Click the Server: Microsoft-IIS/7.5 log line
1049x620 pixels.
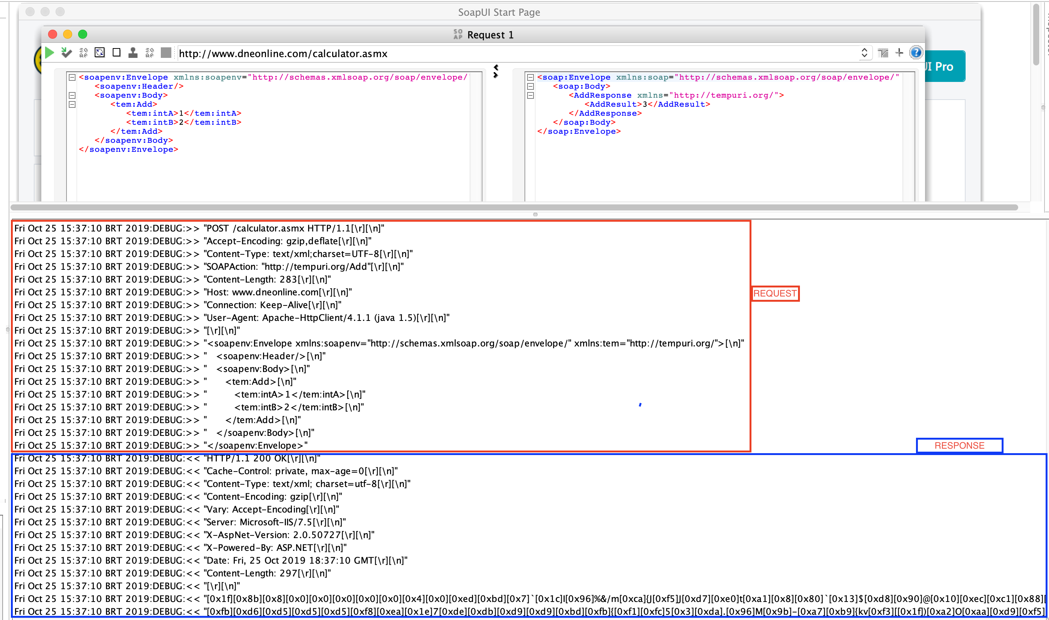pos(180,522)
